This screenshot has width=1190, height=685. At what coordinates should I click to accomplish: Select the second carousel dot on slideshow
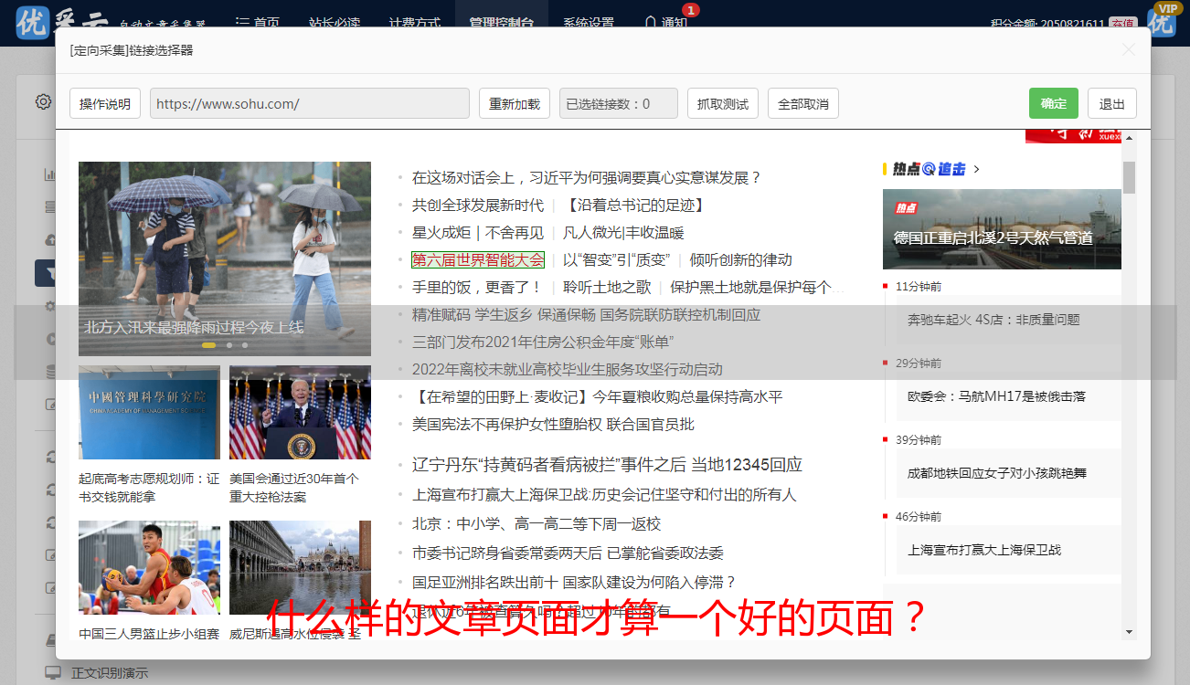point(228,345)
